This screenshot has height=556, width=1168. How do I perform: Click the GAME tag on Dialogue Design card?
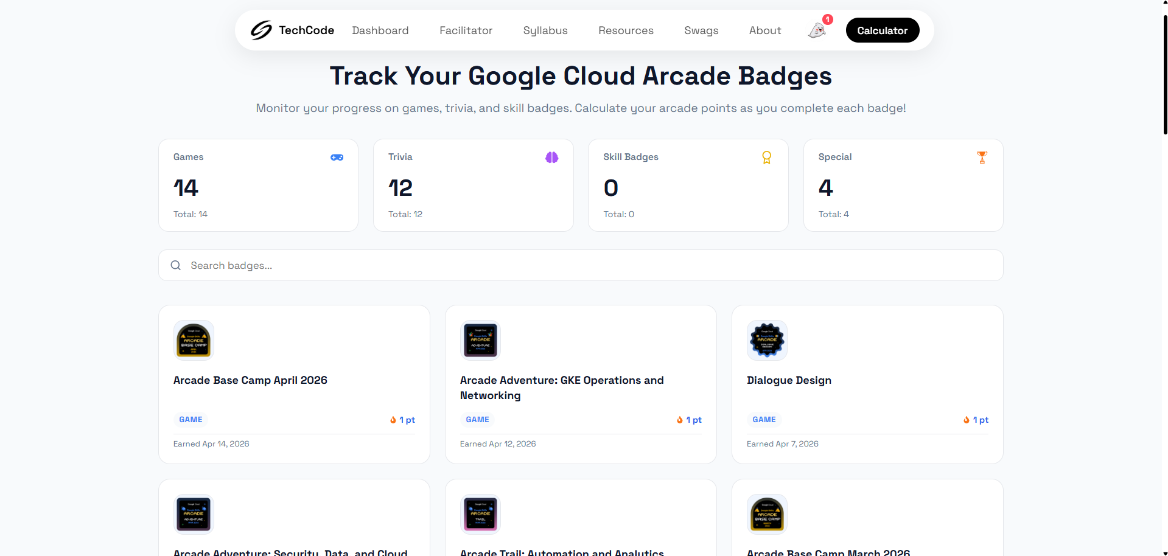coord(763,419)
